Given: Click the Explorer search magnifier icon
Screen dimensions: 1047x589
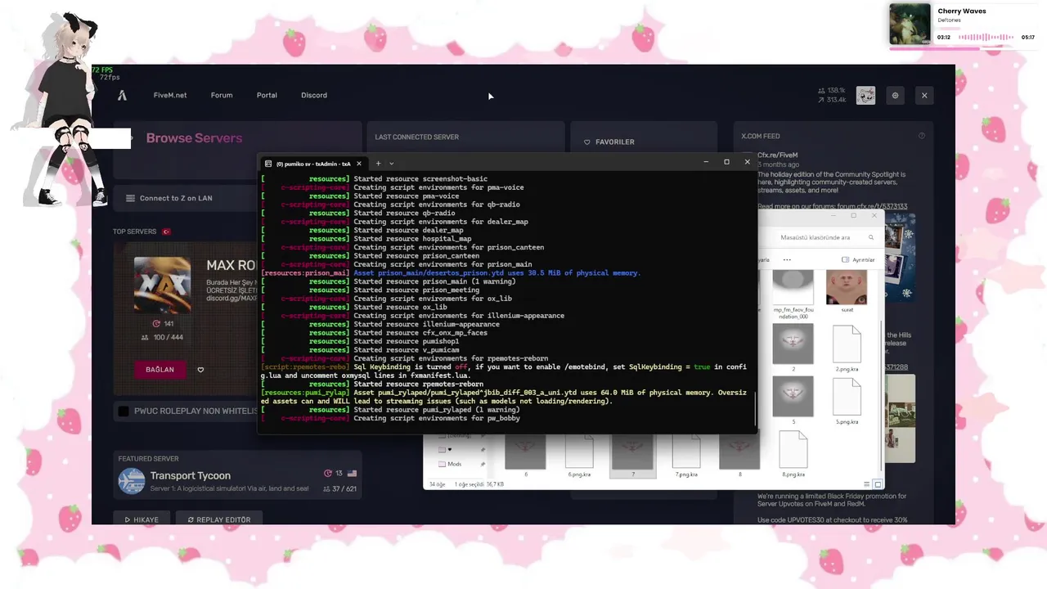Looking at the screenshot, I should [871, 237].
